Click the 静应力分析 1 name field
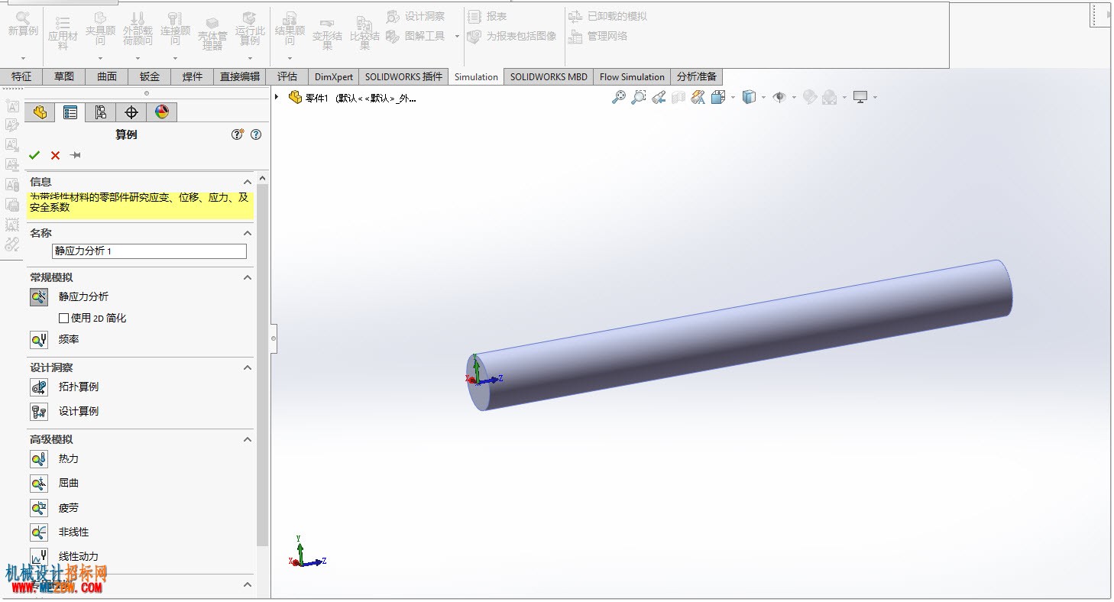This screenshot has height=602, width=1114. (149, 251)
